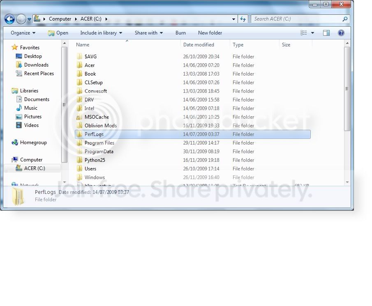Select the Intel folder icon

79,108
